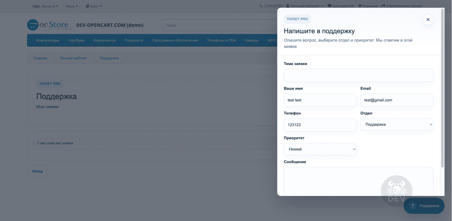Open the Валюта currency dropdown
Image resolution: width=452 pixels, height=221 pixels.
point(45,6)
